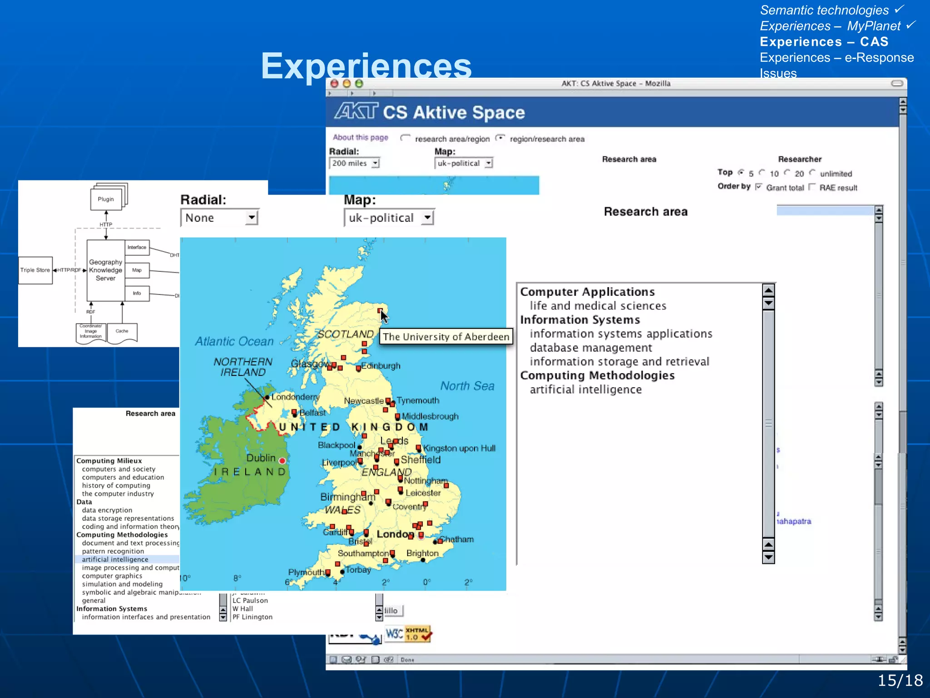Screen dimensions: 930x698
Task: Select life and medical sciences entry
Action: click(x=598, y=306)
